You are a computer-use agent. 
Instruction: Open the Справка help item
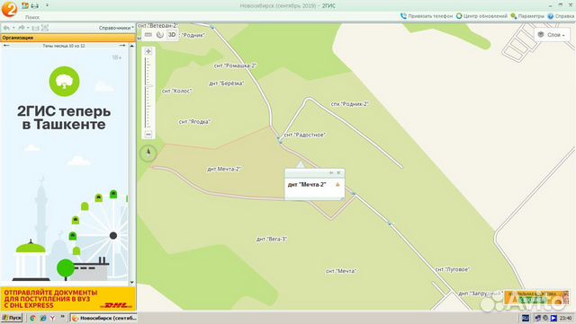tap(561, 16)
